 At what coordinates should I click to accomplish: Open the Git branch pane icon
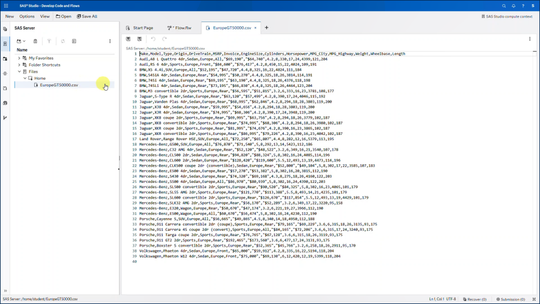tap(5, 118)
